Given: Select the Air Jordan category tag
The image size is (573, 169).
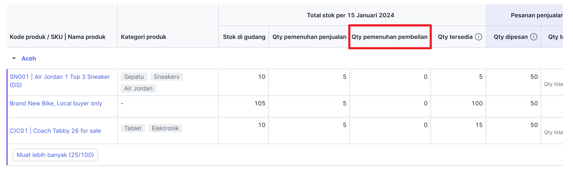Looking at the screenshot, I should [138, 88].
